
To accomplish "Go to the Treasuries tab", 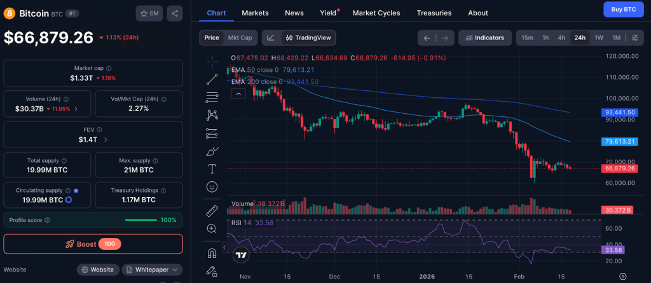I will pyautogui.click(x=434, y=13).
